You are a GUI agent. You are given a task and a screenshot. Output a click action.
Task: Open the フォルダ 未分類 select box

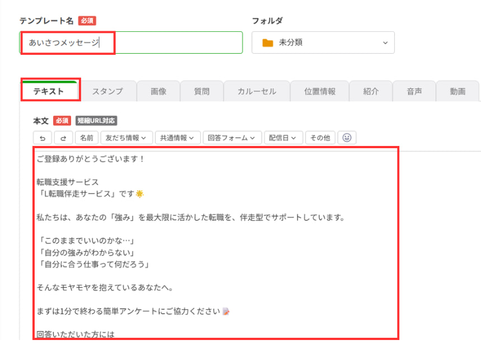click(323, 43)
